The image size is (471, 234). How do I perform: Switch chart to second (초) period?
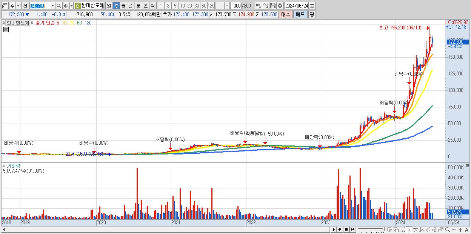pyautogui.click(x=145, y=6)
